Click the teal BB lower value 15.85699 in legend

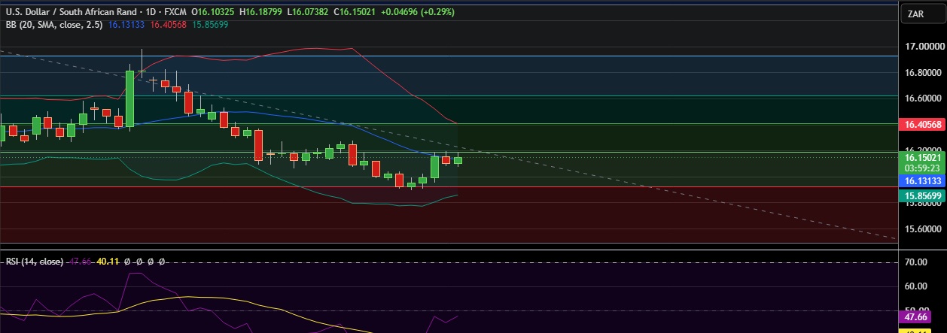[212, 25]
